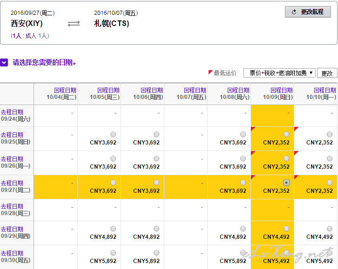Click the refresh icon in 更改航程 button

click(x=294, y=12)
